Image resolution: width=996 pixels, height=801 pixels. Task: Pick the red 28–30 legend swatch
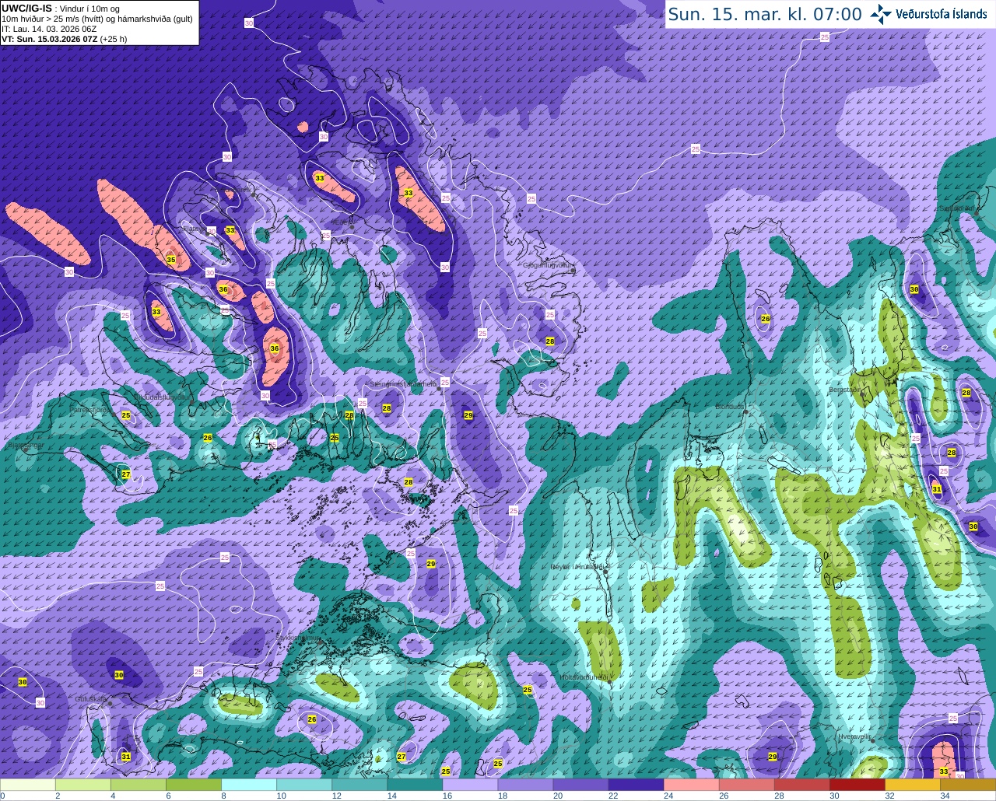tap(801, 785)
